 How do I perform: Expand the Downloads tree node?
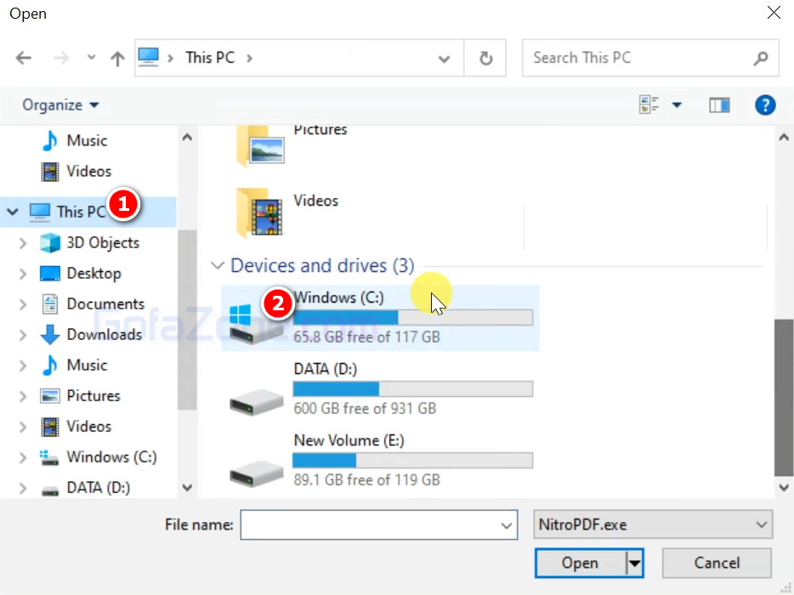click(x=23, y=335)
